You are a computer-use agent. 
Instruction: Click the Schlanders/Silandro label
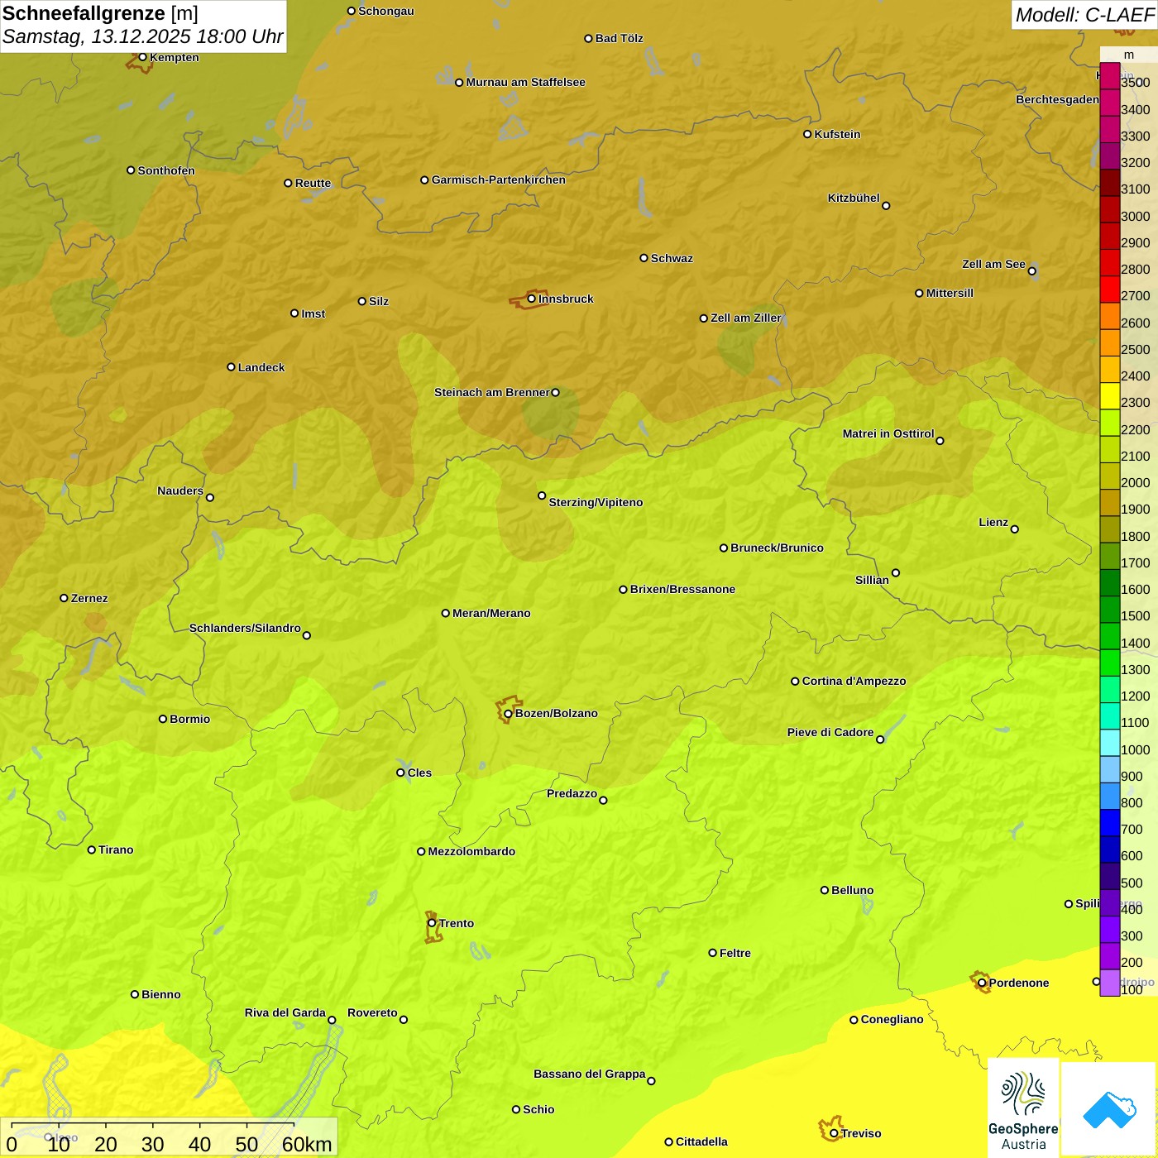click(245, 628)
